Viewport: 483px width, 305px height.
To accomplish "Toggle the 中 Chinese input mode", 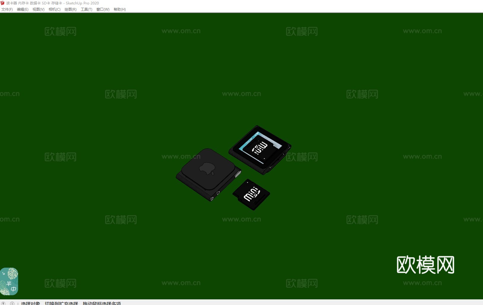I will 14,289.
